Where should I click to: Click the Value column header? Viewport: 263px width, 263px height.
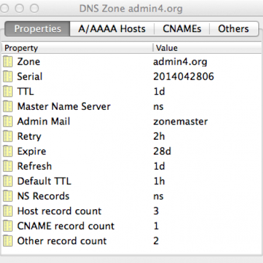point(207,48)
